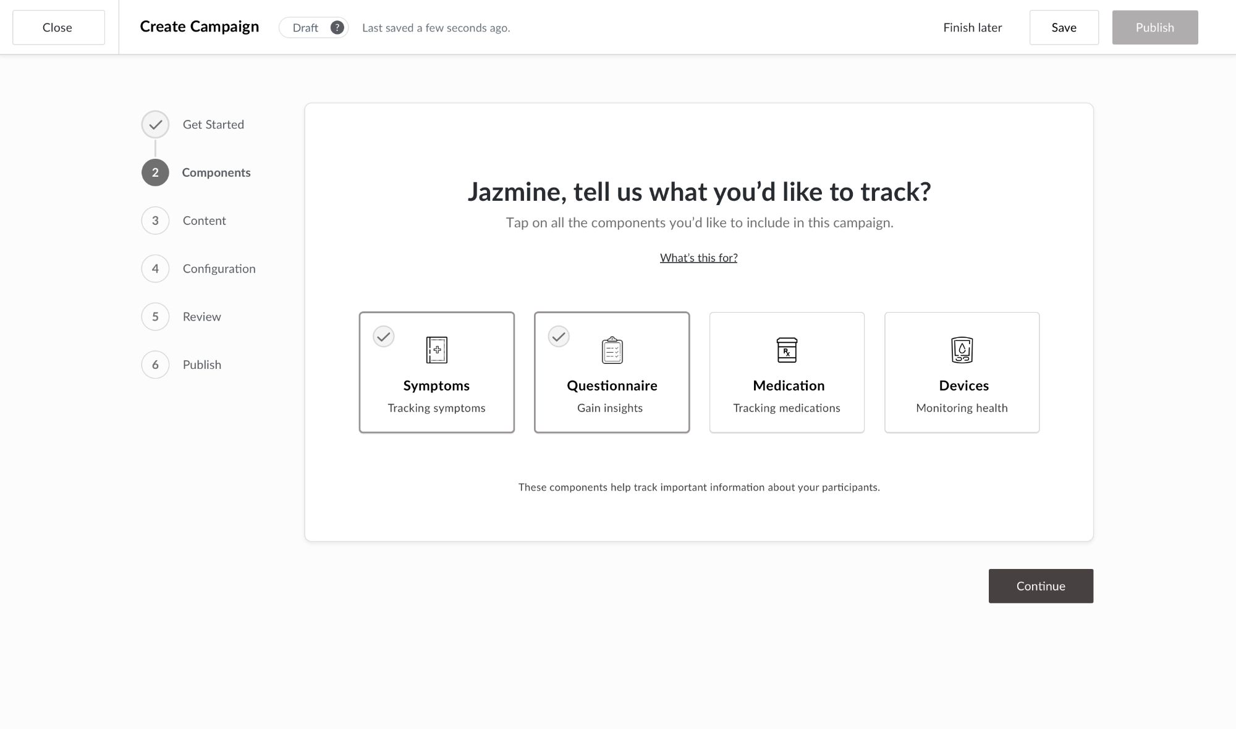Go to the Configuration step
Viewport: 1236px width, 729px height.
219,269
